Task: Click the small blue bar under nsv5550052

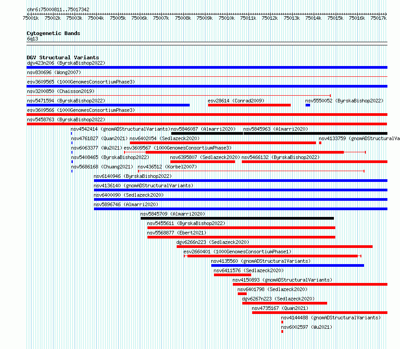Action: (308, 105)
